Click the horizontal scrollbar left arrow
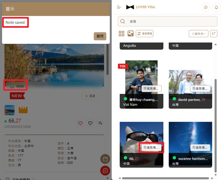 pyautogui.click(x=120, y=178)
